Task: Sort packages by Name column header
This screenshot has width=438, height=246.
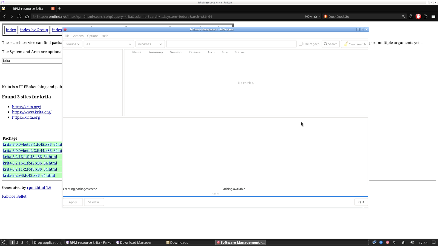Action: [x=137, y=52]
